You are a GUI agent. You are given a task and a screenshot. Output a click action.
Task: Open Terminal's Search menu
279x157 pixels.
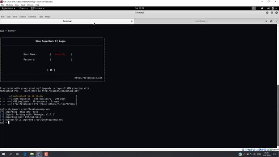23,17
